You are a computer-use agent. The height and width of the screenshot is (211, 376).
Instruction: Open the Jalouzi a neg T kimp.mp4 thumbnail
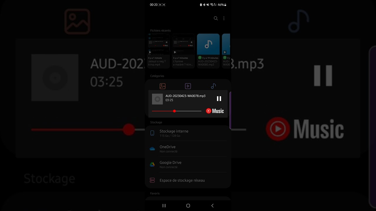point(159,44)
